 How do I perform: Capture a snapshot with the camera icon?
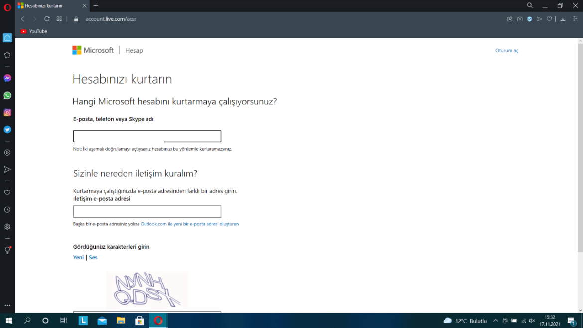click(520, 19)
